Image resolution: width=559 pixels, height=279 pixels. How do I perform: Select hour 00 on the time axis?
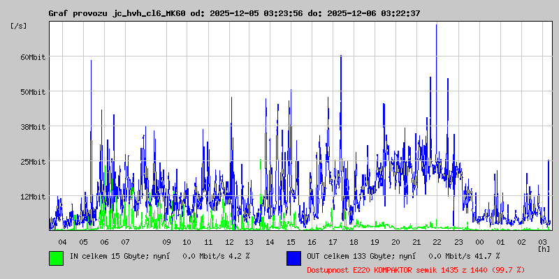[x=479, y=241]
